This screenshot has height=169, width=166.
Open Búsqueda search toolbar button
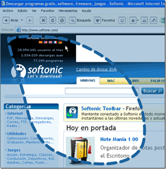pyautogui.click(x=80, y=20)
